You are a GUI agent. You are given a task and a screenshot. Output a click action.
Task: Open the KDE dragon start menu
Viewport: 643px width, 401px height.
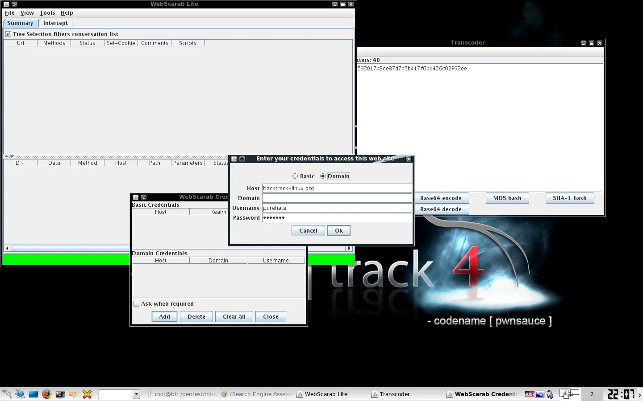click(6, 394)
